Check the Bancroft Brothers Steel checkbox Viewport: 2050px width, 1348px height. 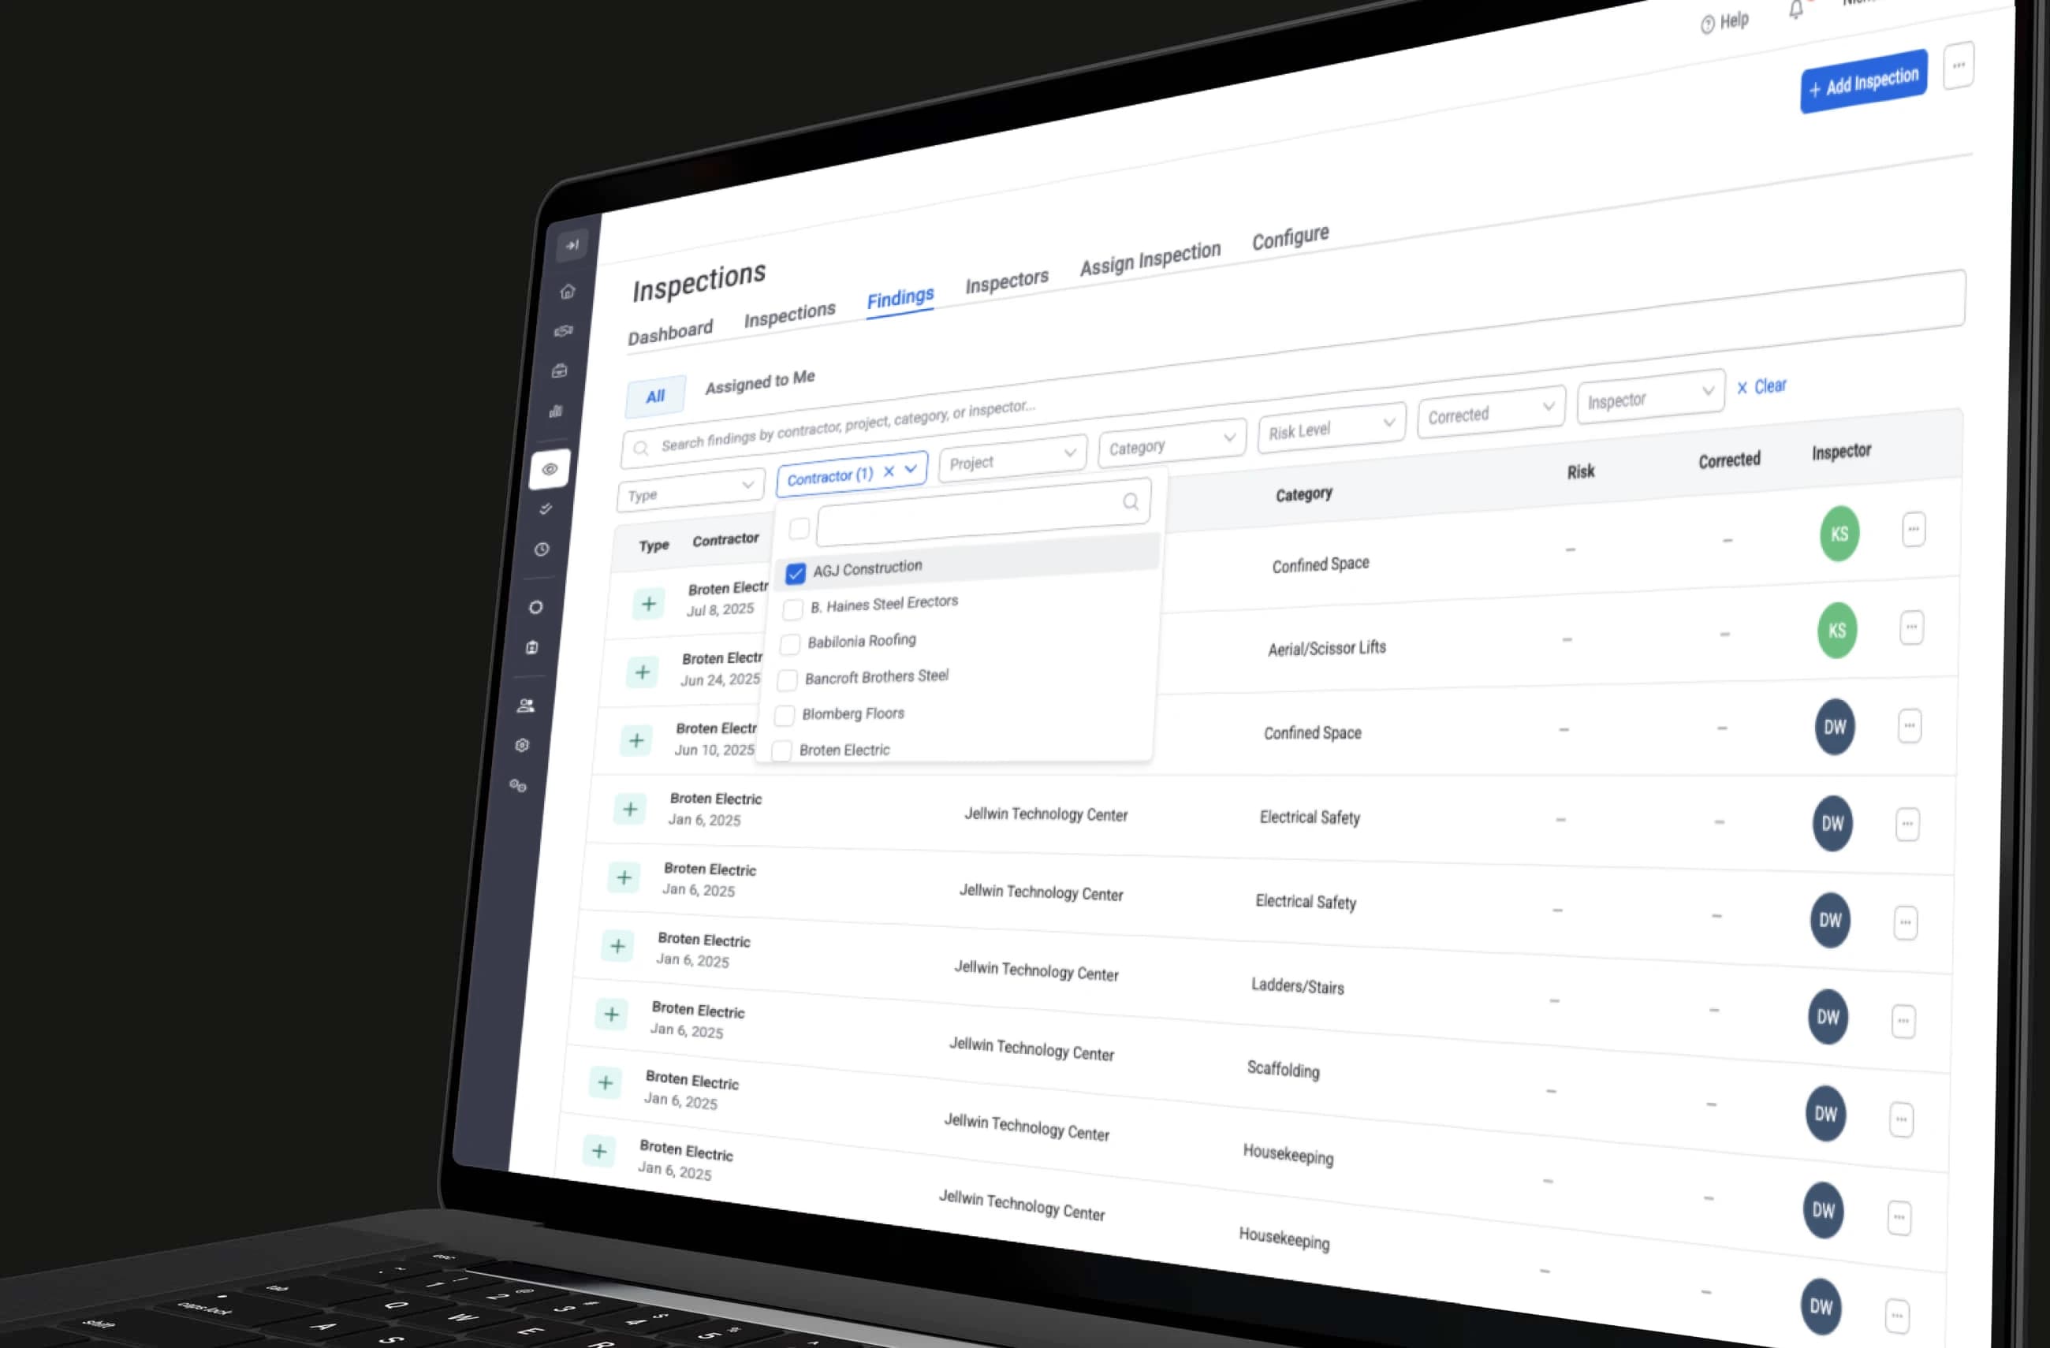(787, 680)
